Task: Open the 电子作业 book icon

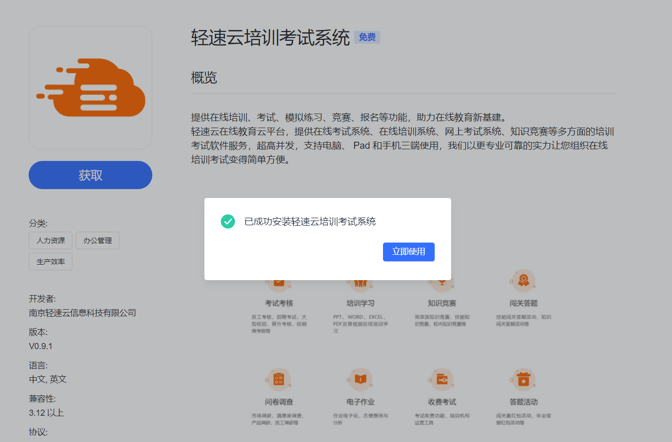Action: (x=360, y=380)
